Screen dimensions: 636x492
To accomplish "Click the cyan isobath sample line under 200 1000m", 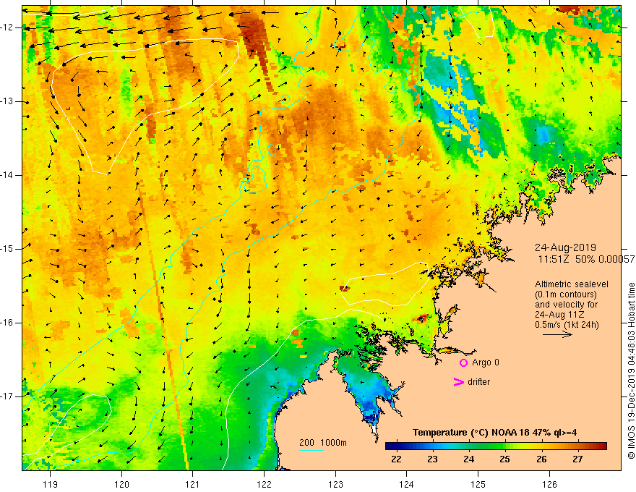I will pyautogui.click(x=311, y=450).
